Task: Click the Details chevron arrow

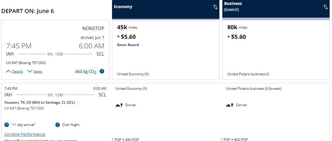Action: 8,72
